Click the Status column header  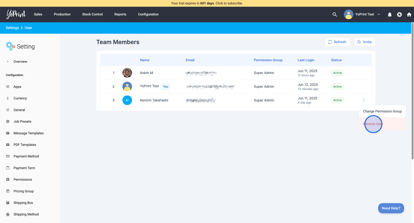336,60
